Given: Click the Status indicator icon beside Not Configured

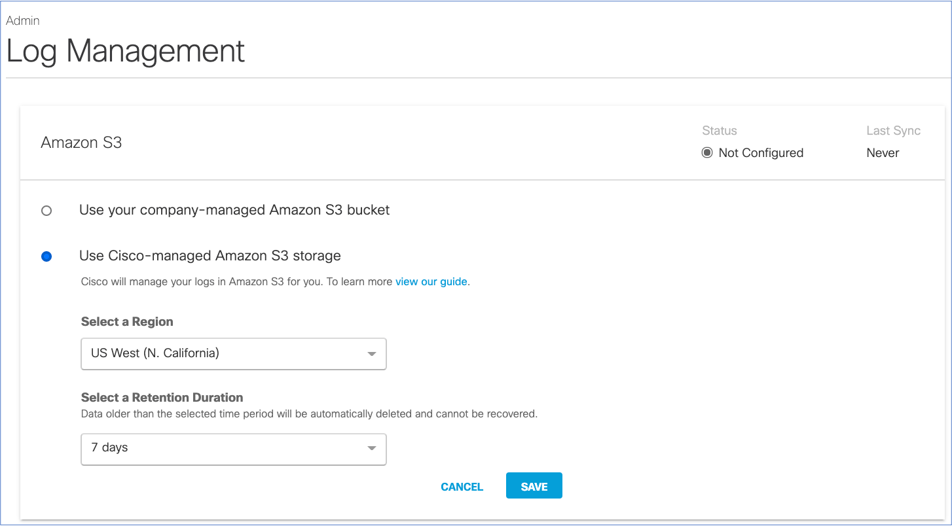Looking at the screenshot, I should pyautogui.click(x=706, y=152).
